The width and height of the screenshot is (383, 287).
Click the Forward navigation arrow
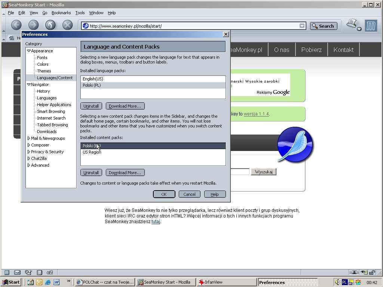click(x=33, y=25)
